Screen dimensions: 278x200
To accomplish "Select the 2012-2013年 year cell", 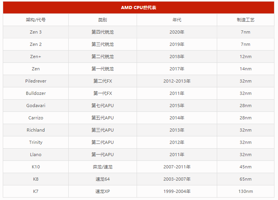I will (x=177, y=81).
